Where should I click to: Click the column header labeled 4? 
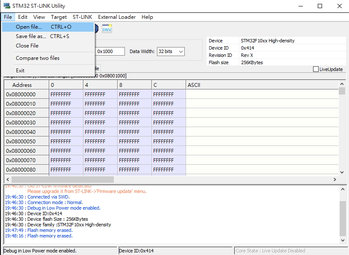[x=101, y=85]
